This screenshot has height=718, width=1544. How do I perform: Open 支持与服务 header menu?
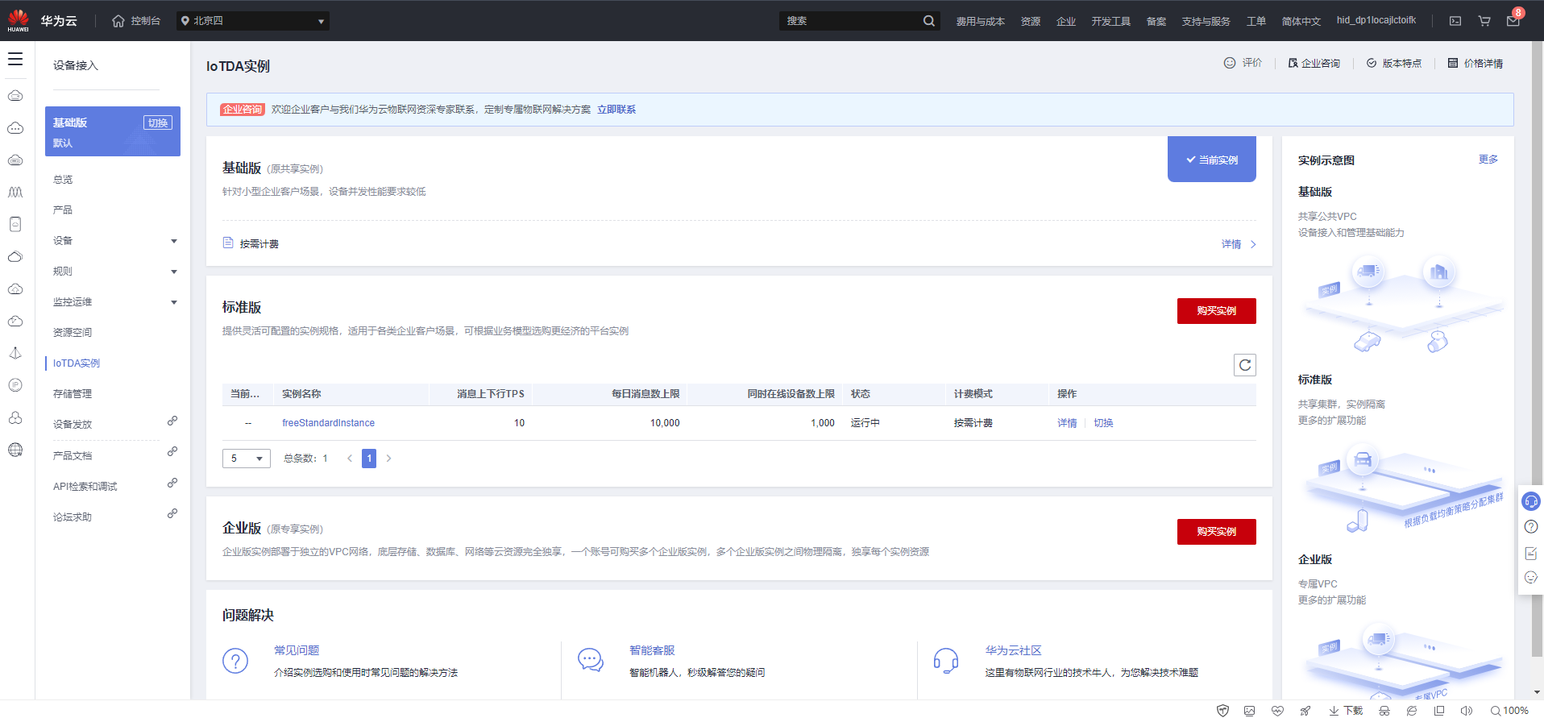[x=1206, y=22]
